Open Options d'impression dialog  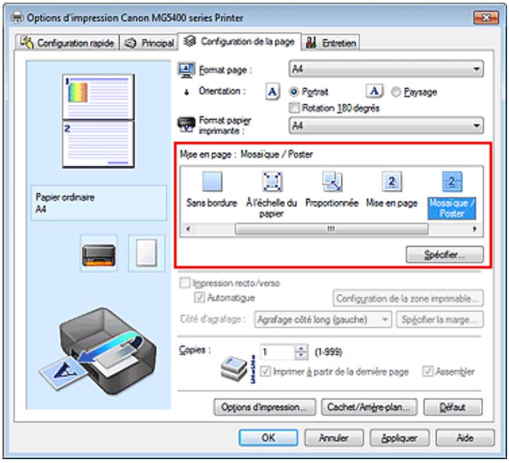(265, 407)
